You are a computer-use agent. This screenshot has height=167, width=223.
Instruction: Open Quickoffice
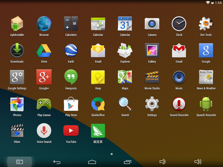click(98, 104)
